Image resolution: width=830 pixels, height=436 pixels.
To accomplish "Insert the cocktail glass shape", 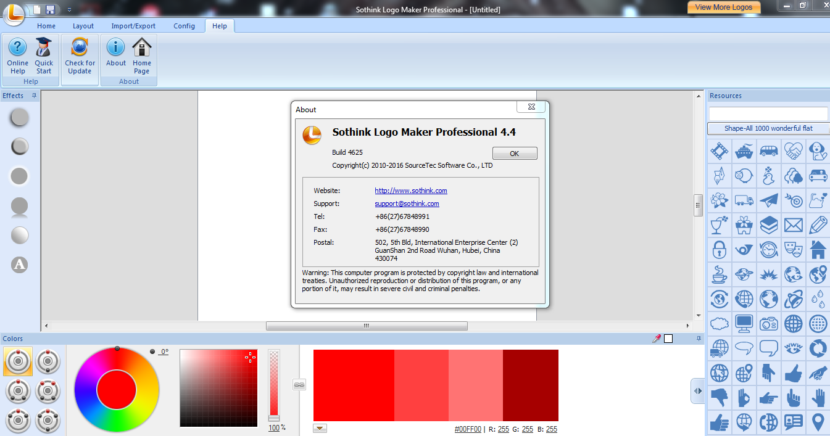I will pyautogui.click(x=720, y=225).
